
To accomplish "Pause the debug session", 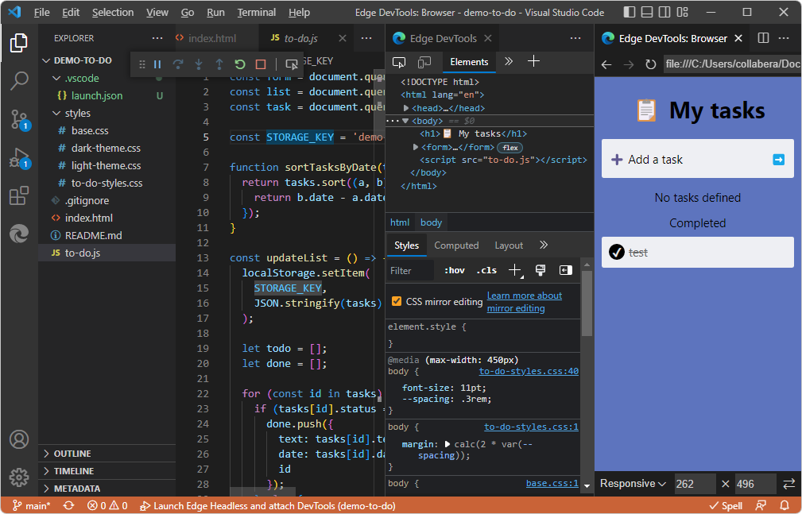I will (x=157, y=64).
